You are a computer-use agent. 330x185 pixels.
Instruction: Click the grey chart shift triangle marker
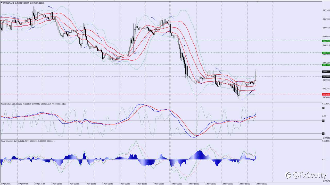coord(257,2)
